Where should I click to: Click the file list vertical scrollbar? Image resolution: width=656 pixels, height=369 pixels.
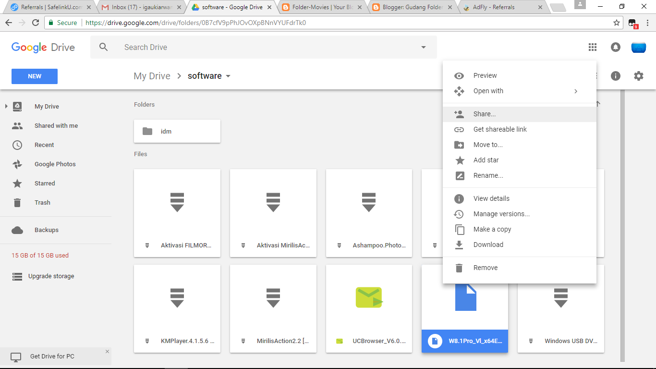click(x=623, y=226)
